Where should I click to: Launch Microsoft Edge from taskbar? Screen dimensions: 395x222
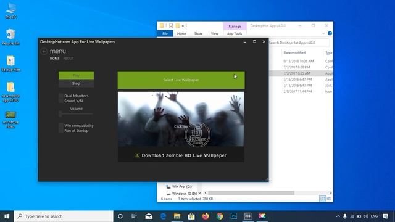163,216
